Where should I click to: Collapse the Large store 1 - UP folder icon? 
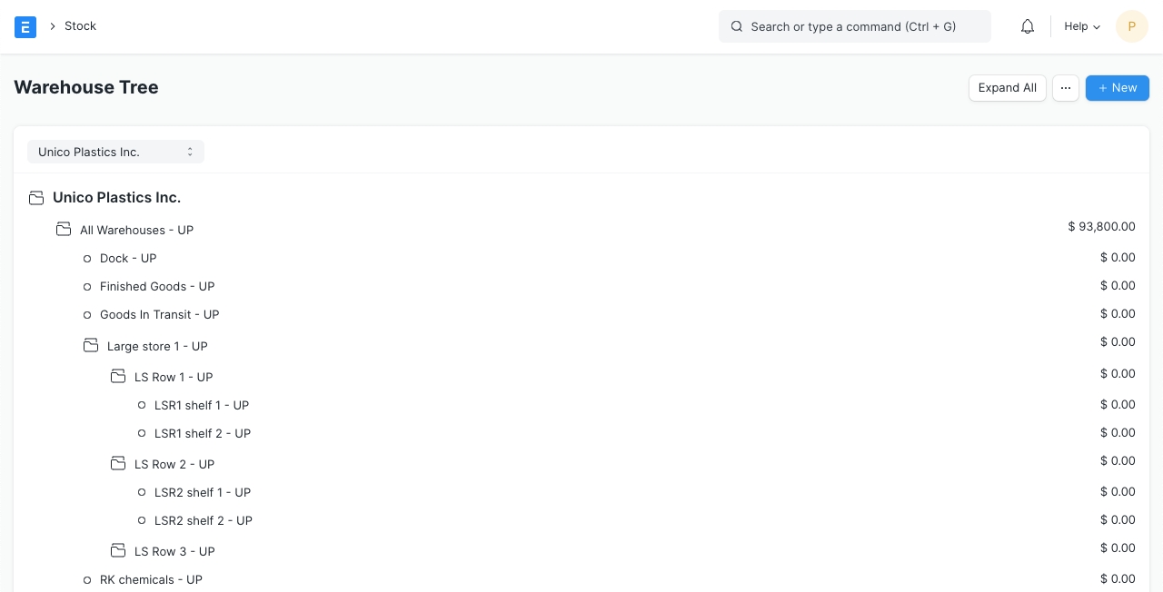pyautogui.click(x=91, y=346)
